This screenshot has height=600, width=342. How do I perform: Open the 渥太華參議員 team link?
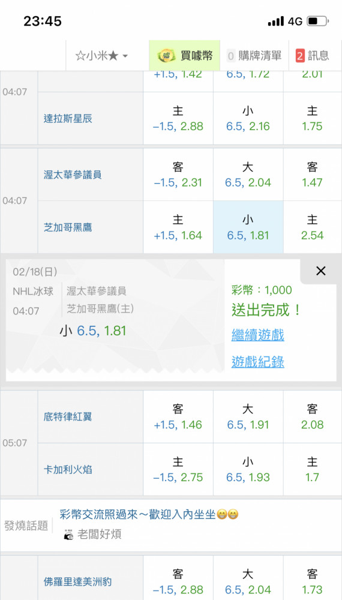point(73,175)
